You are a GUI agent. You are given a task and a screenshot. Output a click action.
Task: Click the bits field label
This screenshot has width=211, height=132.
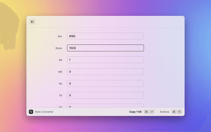[60, 36]
